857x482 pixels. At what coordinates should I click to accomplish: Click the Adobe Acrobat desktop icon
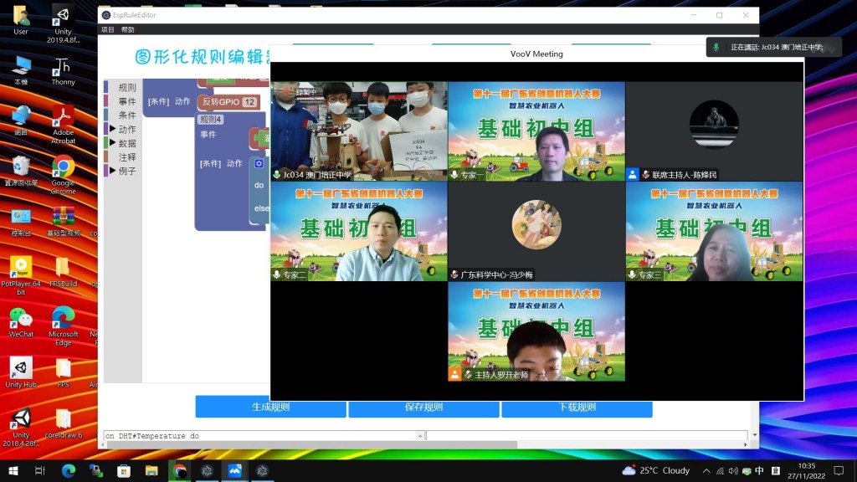tap(63, 121)
